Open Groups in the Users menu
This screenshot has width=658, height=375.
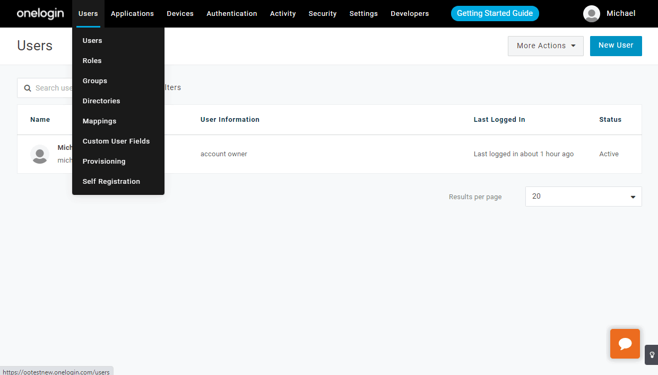pos(94,81)
